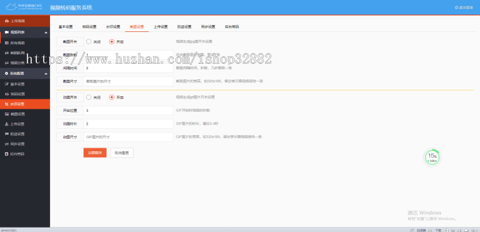Click the 动图开关 field label
The image size is (480, 232).
click(x=70, y=97)
